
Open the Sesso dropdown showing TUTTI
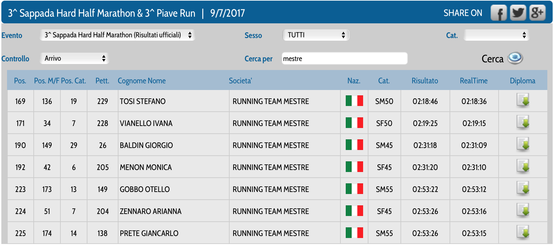click(316, 35)
